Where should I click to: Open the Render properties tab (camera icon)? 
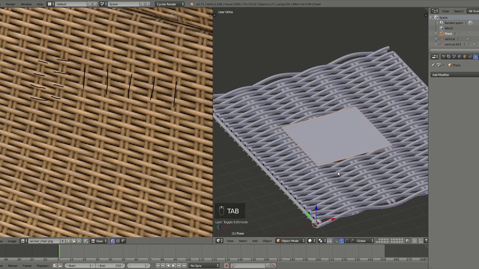(443, 57)
